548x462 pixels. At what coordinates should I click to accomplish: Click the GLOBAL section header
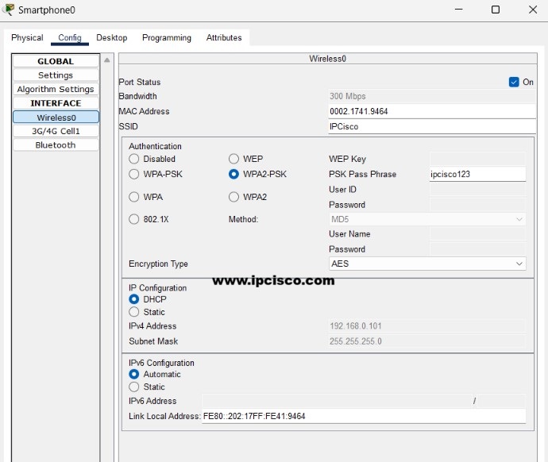(x=56, y=61)
